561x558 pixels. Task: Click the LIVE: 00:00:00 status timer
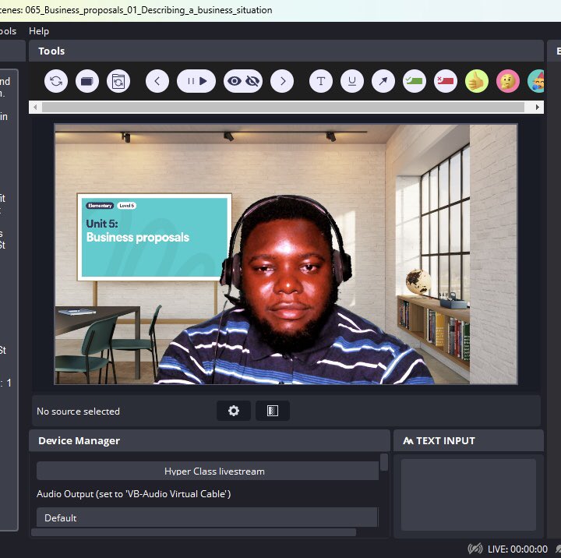[517, 549]
